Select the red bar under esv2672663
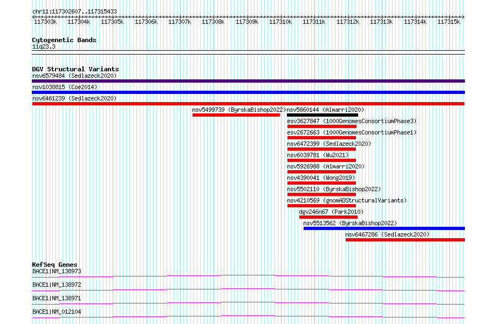480x324 pixels. 321,138
